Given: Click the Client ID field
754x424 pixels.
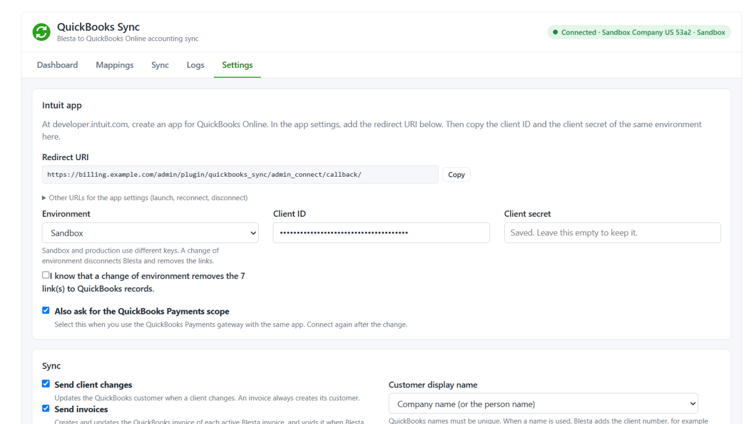Looking at the screenshot, I should click(x=381, y=233).
